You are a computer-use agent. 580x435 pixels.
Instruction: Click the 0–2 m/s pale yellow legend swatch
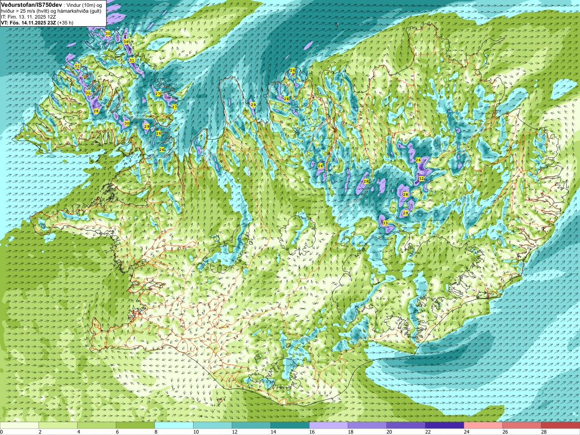coord(19,425)
